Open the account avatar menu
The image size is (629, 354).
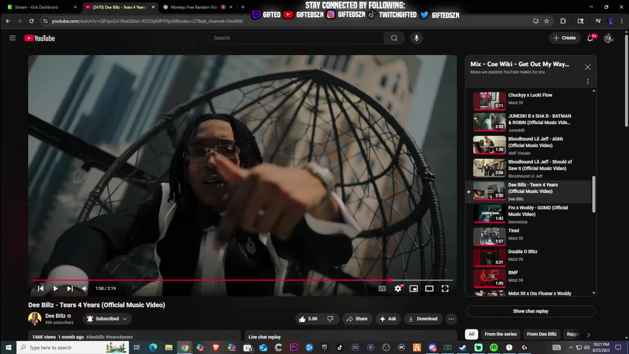click(x=608, y=38)
